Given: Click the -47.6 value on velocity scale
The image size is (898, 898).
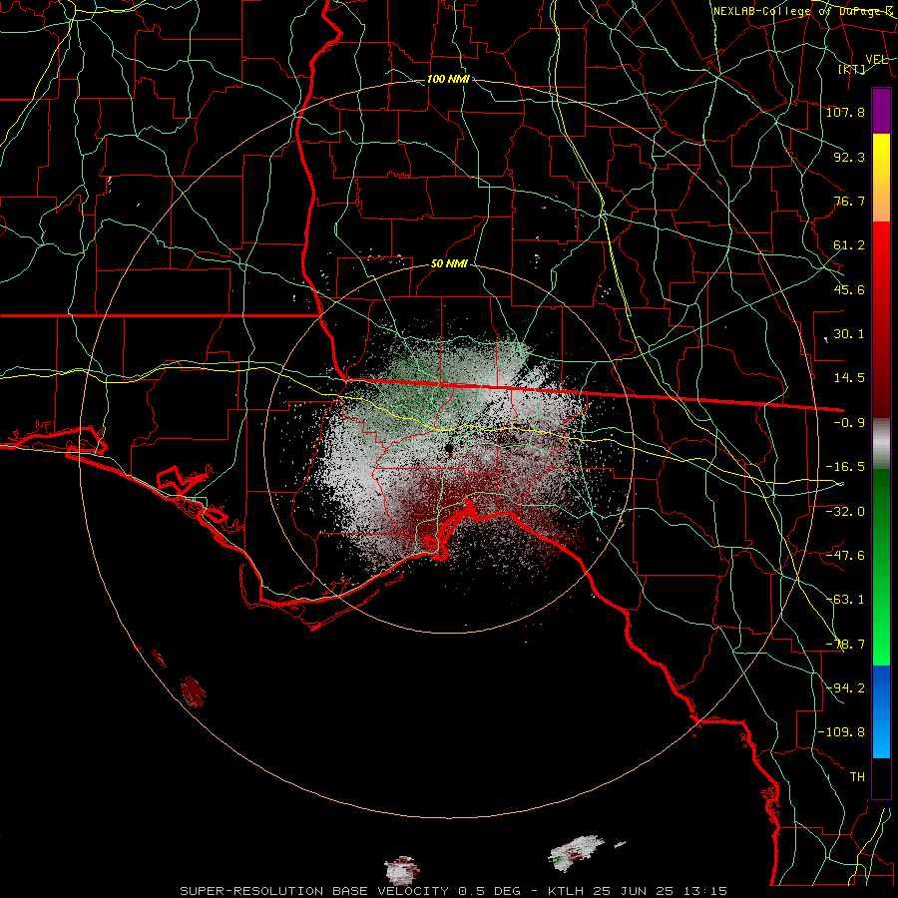Looking at the screenshot, I should (x=845, y=555).
